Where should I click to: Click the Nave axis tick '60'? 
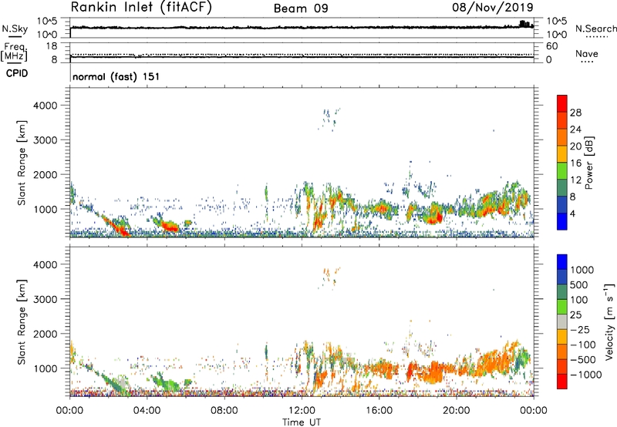coord(551,46)
